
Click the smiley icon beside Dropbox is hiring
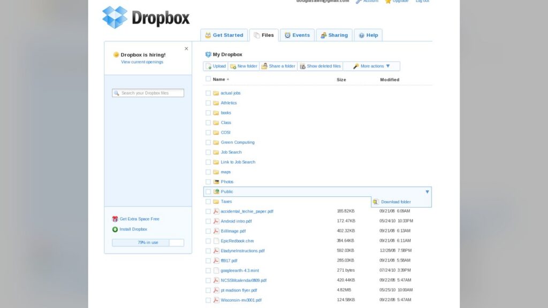(116, 55)
